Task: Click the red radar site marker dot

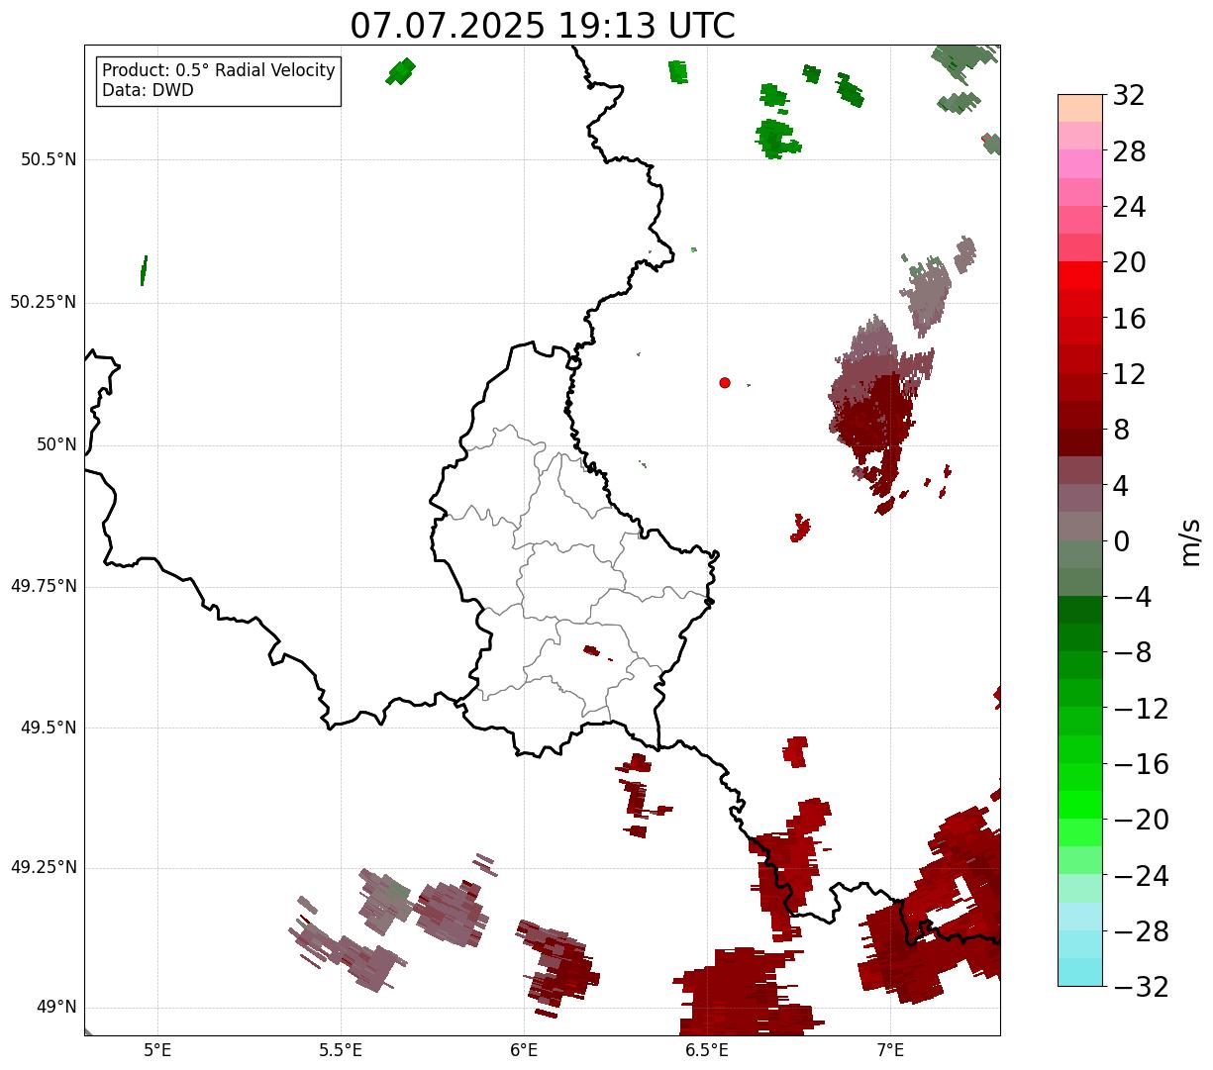Action: tap(725, 382)
